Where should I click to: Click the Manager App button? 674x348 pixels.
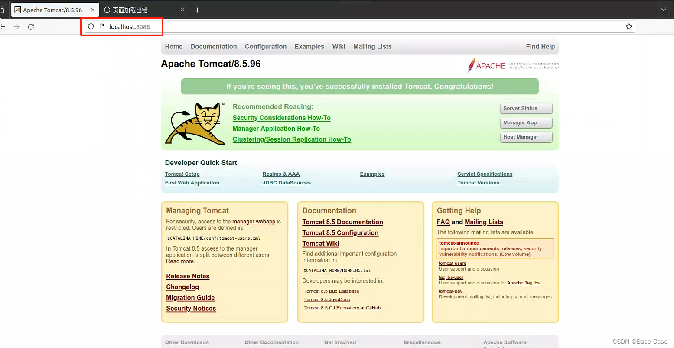click(526, 122)
